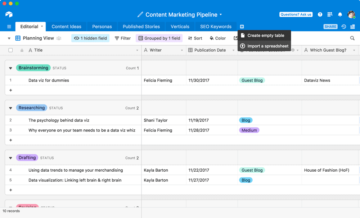Switch to the Personas tab
This screenshot has height=218, width=360.
pos(102,26)
